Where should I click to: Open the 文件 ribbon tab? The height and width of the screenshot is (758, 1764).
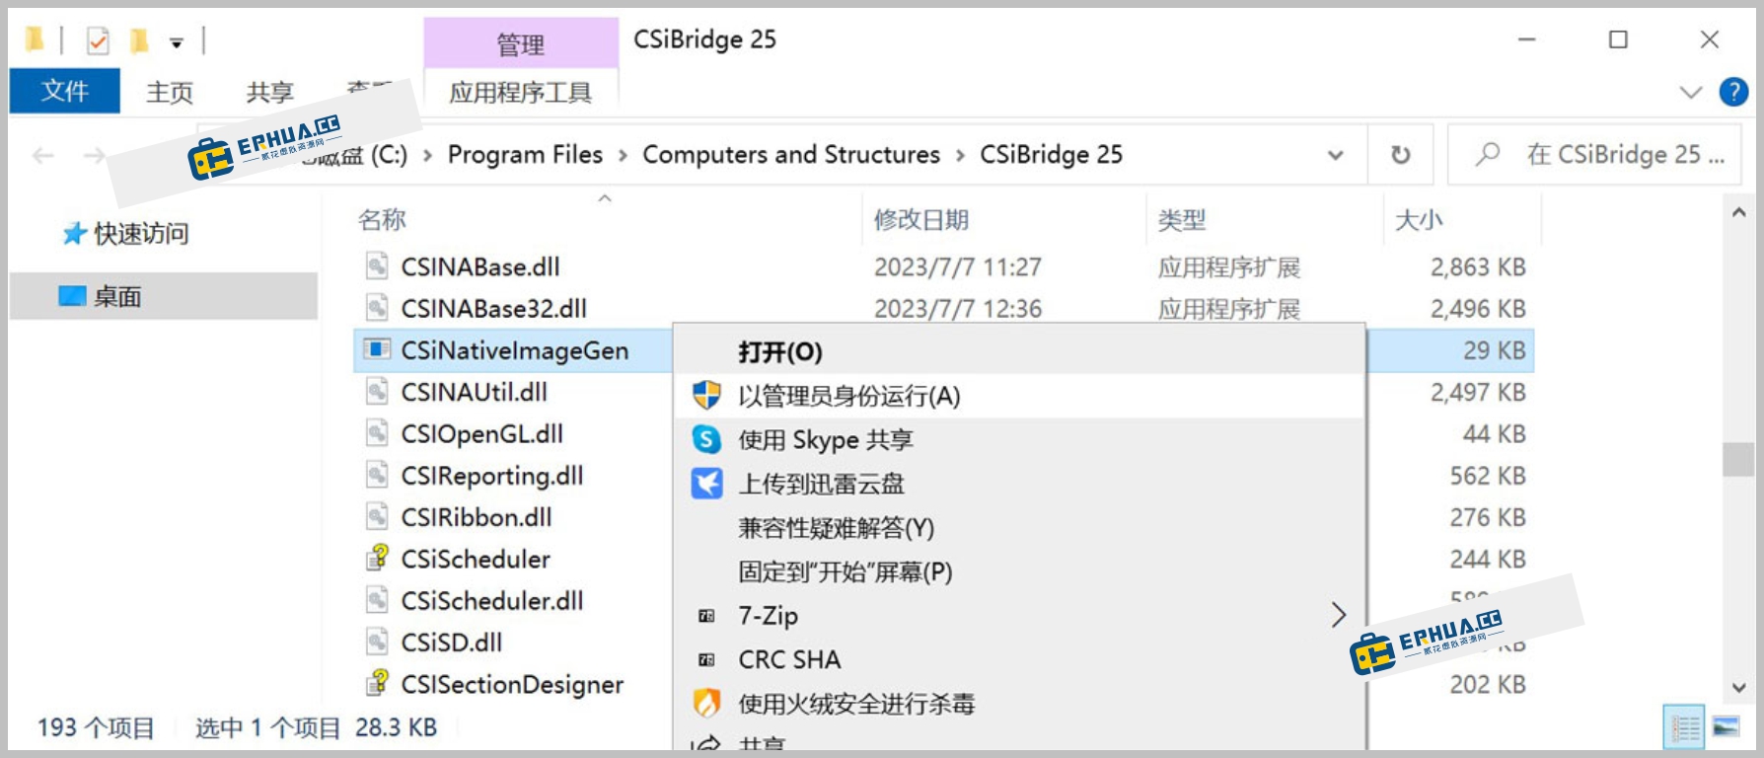(x=65, y=92)
